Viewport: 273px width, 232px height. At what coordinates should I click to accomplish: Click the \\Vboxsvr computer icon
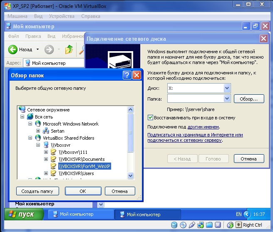pos(46,145)
